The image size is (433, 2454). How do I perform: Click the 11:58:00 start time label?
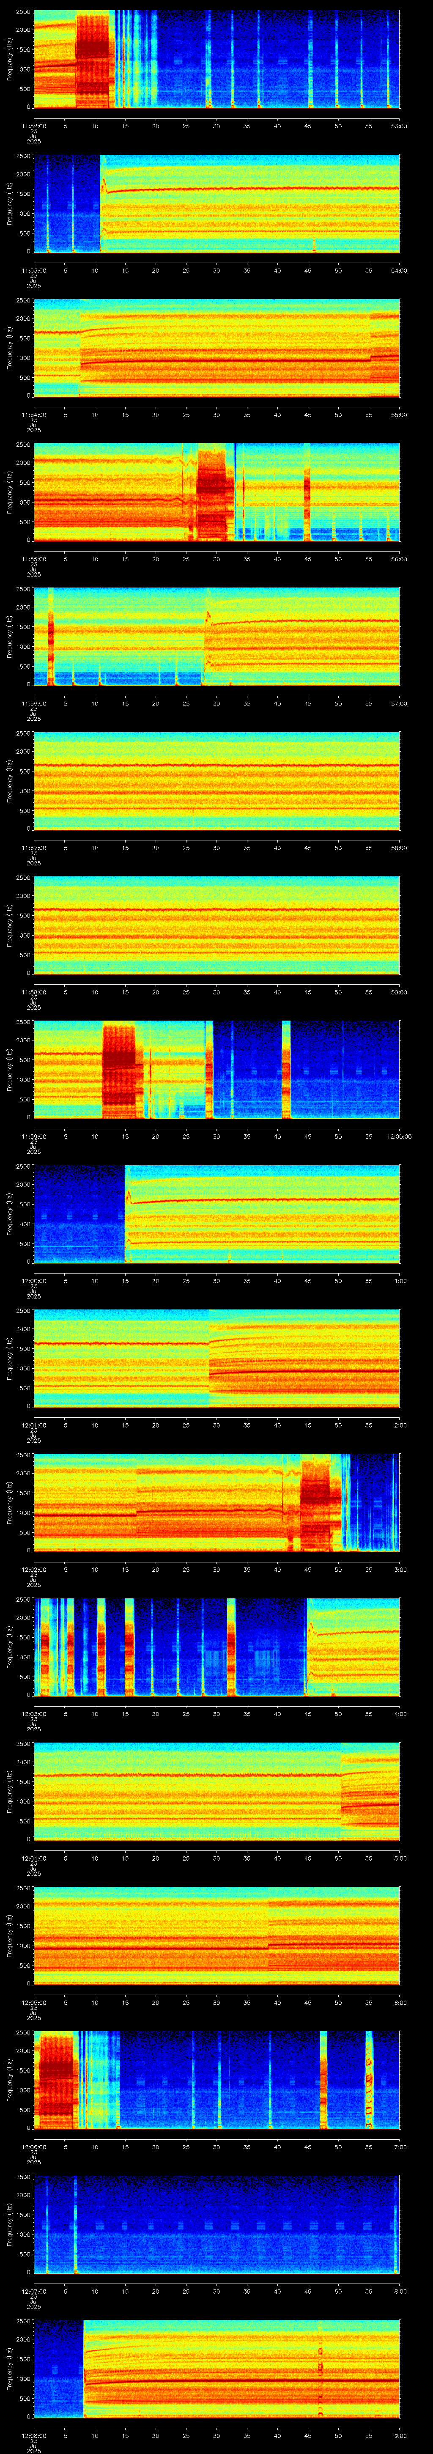pos(33,992)
